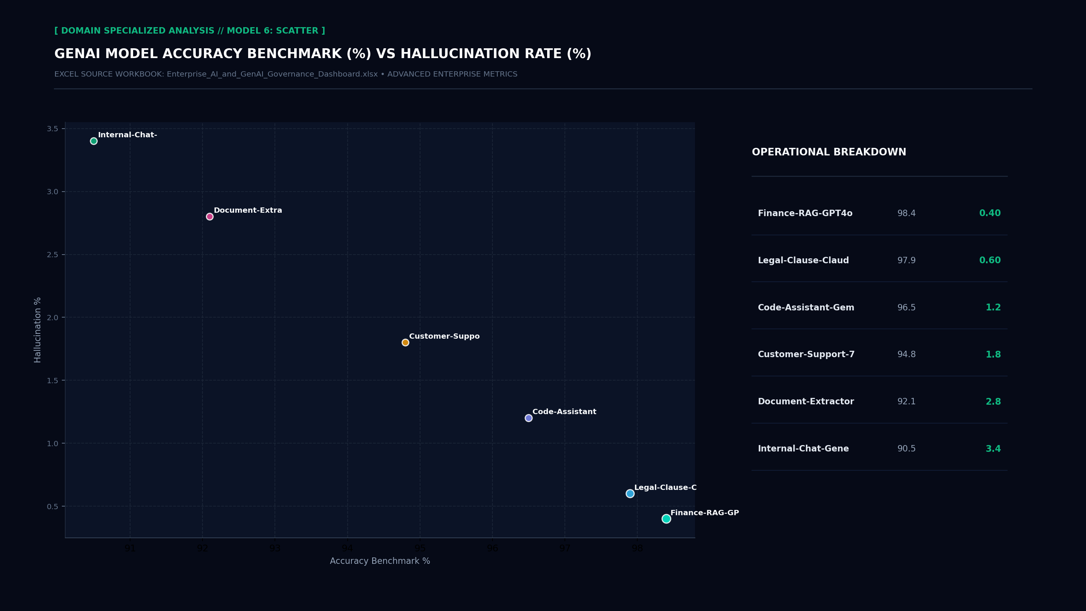The image size is (1086, 611).
Task: Click the 94.8 accuracy value
Action: click(x=907, y=355)
